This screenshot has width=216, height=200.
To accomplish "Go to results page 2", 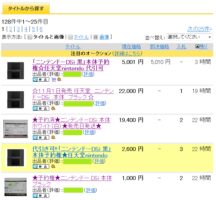I will [11, 29].
